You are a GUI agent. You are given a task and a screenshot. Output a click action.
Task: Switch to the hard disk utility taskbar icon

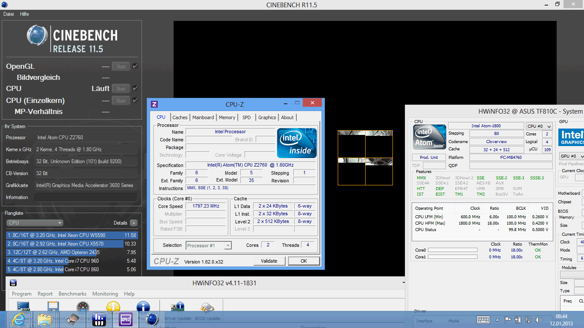(x=73, y=319)
